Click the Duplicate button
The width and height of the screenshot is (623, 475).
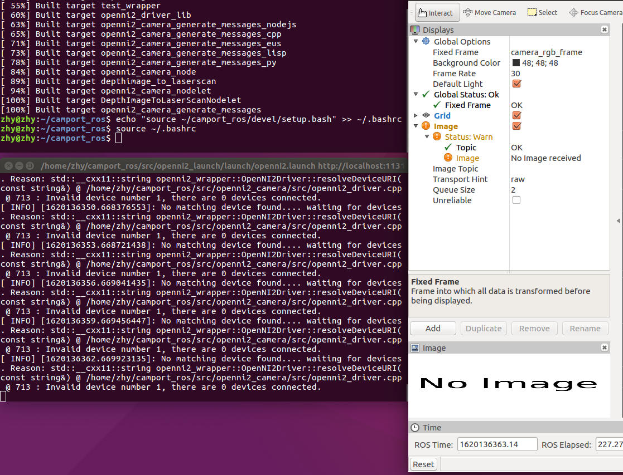point(484,328)
